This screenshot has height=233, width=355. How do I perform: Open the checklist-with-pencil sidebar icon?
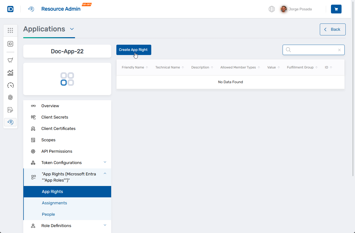click(x=10, y=110)
